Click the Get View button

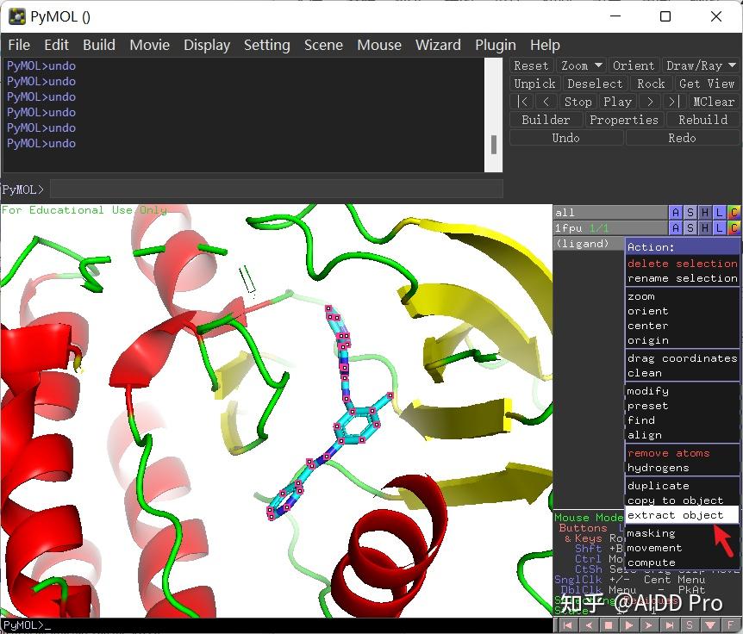coord(707,84)
